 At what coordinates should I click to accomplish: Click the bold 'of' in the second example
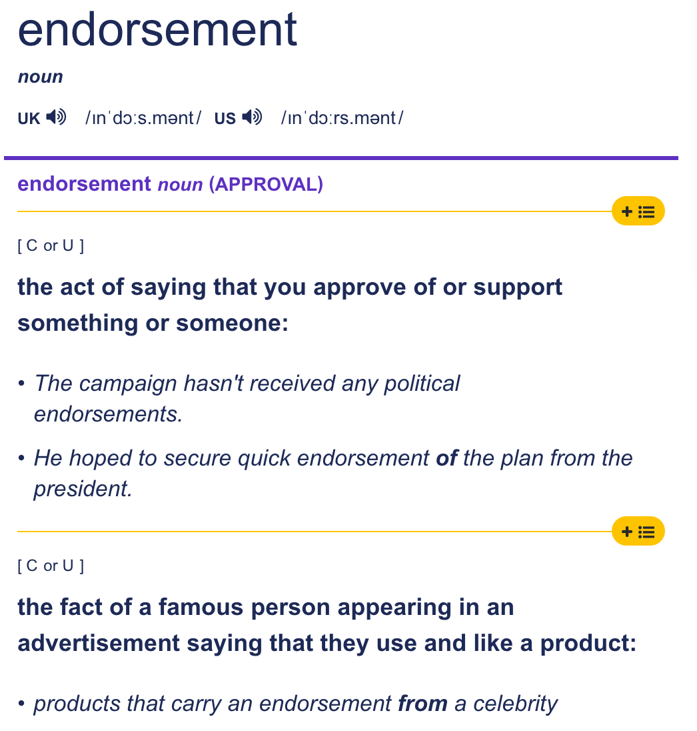(447, 458)
